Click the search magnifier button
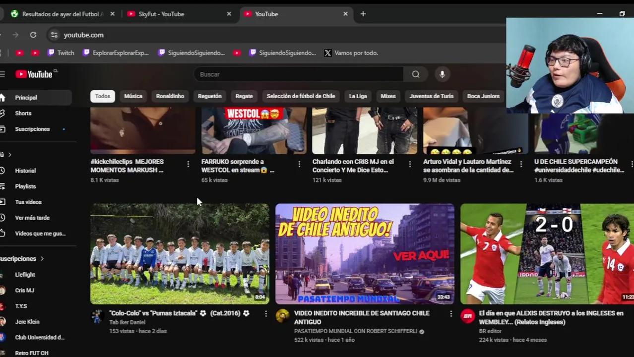The height and width of the screenshot is (357, 634). click(416, 74)
